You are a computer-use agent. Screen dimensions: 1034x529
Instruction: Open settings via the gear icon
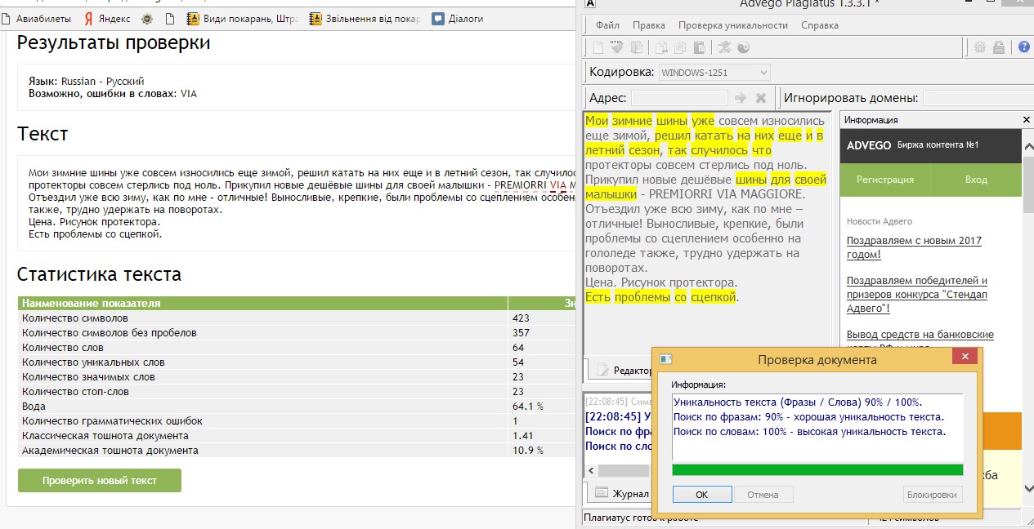pyautogui.click(x=980, y=47)
